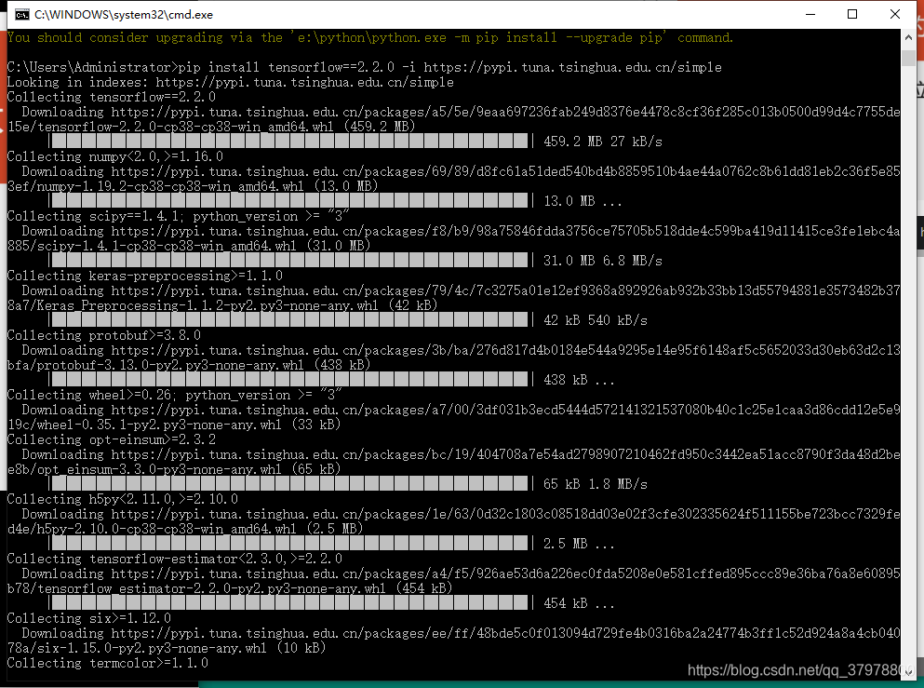Screen dimensions: 924x688
Task: Click the numpy 13.0 MB progress bar
Action: 290,200
